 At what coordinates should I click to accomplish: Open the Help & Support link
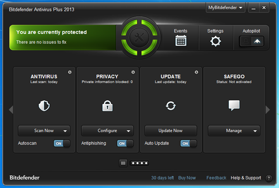(x=246, y=178)
